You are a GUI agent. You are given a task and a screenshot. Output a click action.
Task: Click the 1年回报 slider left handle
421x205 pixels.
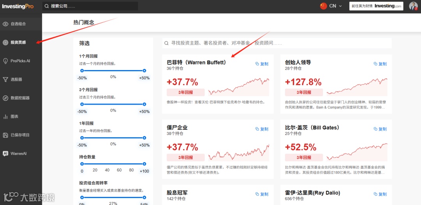click(x=82, y=137)
